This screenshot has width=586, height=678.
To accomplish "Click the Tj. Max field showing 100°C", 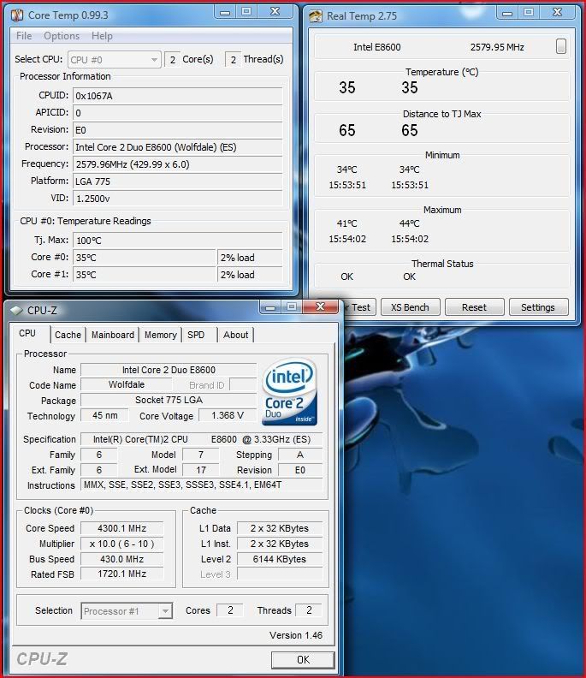I will [x=178, y=241].
